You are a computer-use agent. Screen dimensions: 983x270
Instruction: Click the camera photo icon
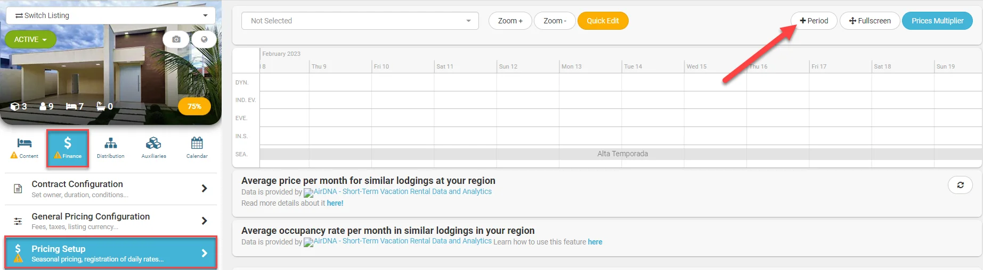click(x=176, y=39)
